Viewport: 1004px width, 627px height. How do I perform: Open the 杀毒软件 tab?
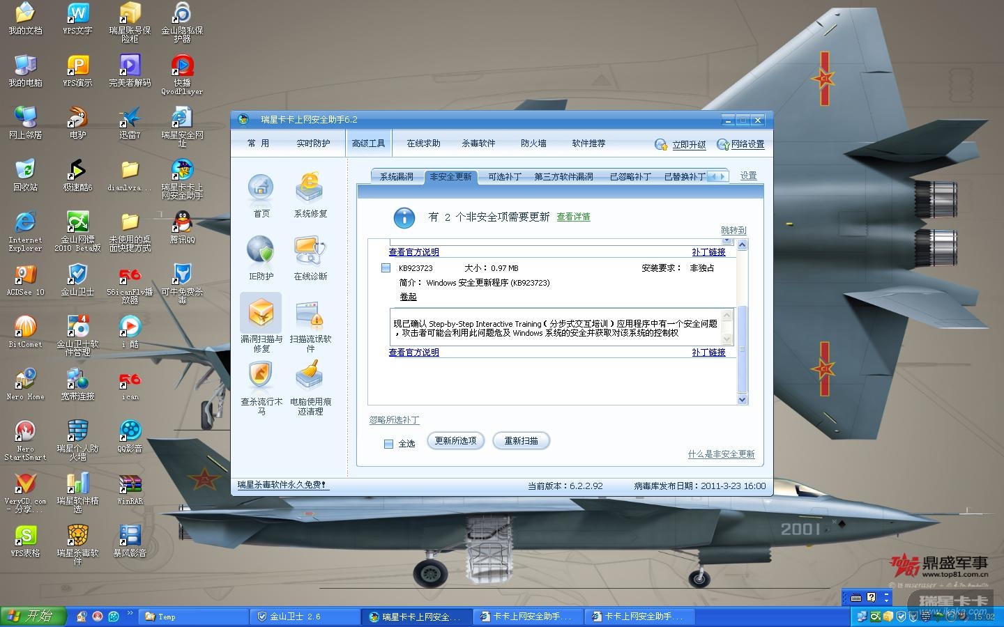pos(478,144)
